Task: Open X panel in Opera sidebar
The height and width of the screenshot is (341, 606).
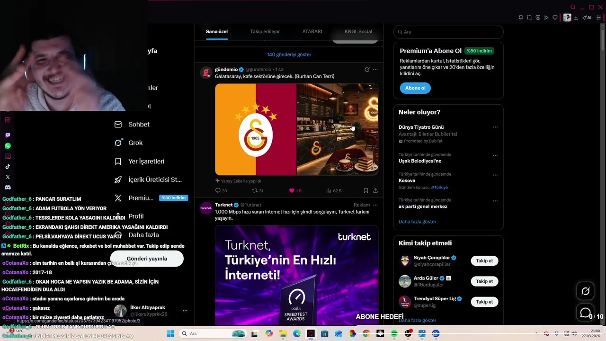Action: pos(8,177)
